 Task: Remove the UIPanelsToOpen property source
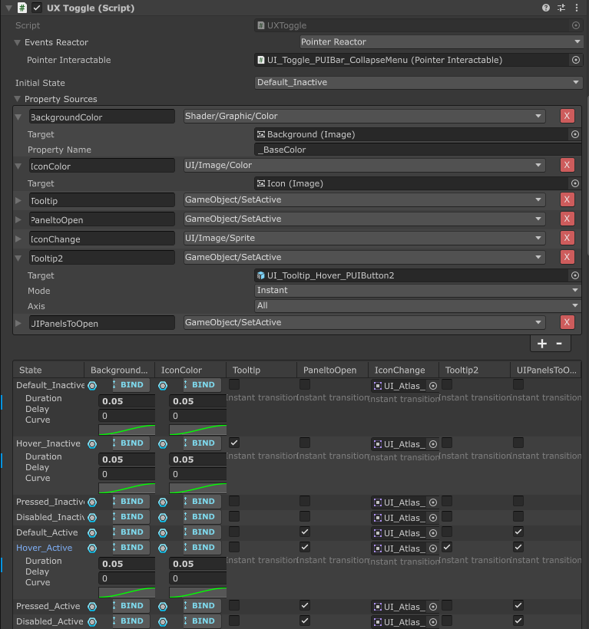567,322
